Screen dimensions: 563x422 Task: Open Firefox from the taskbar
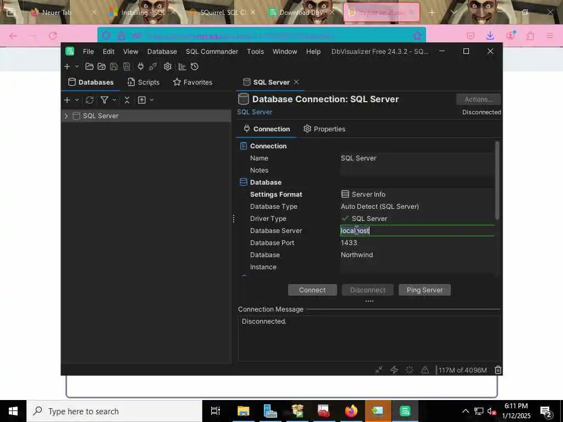(x=351, y=411)
